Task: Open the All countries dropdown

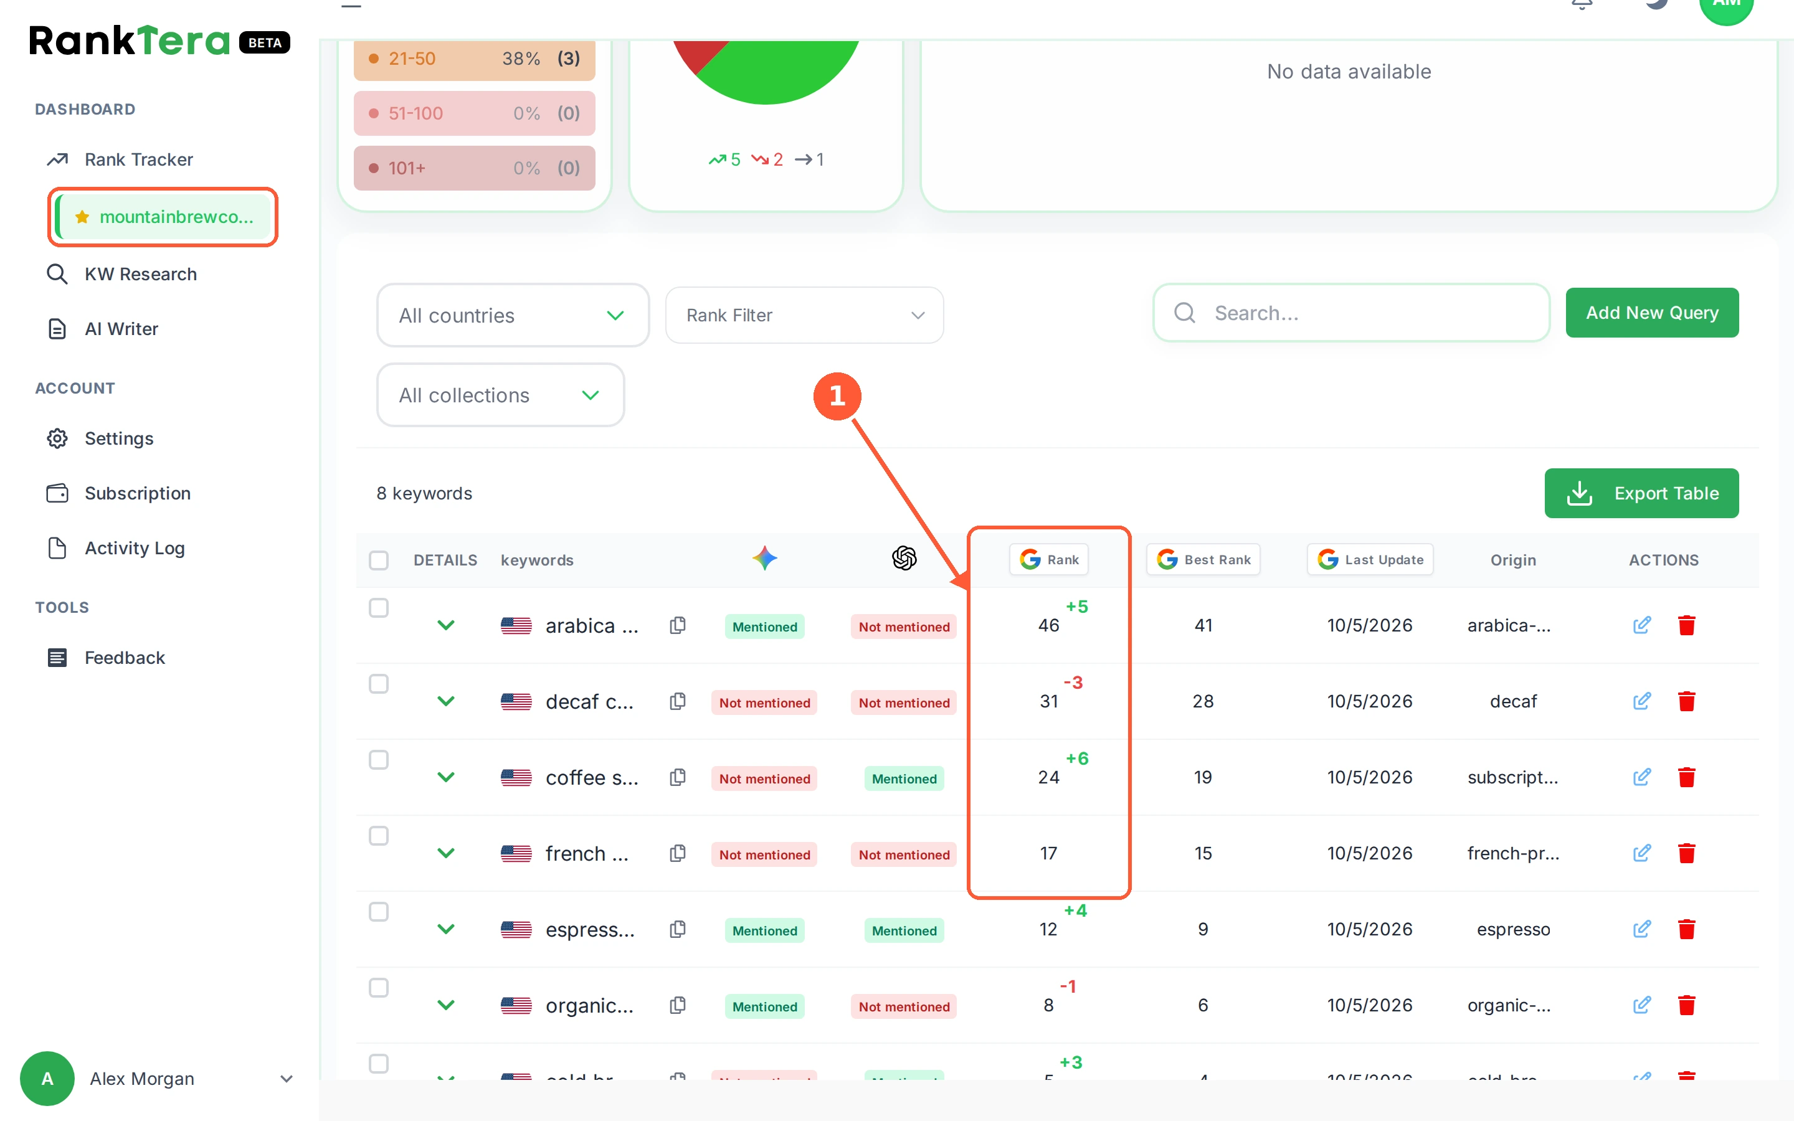Action: [x=513, y=315]
